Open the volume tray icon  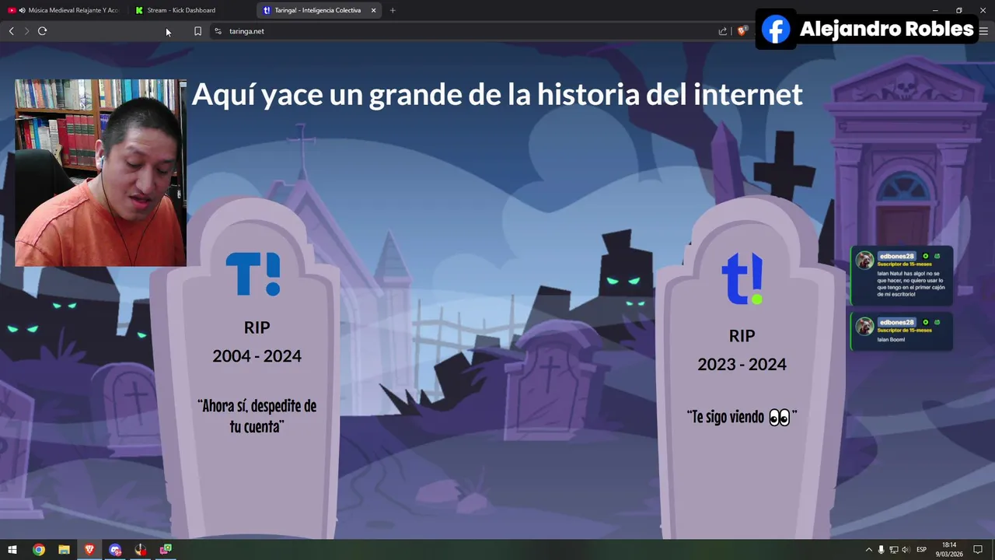point(905,550)
